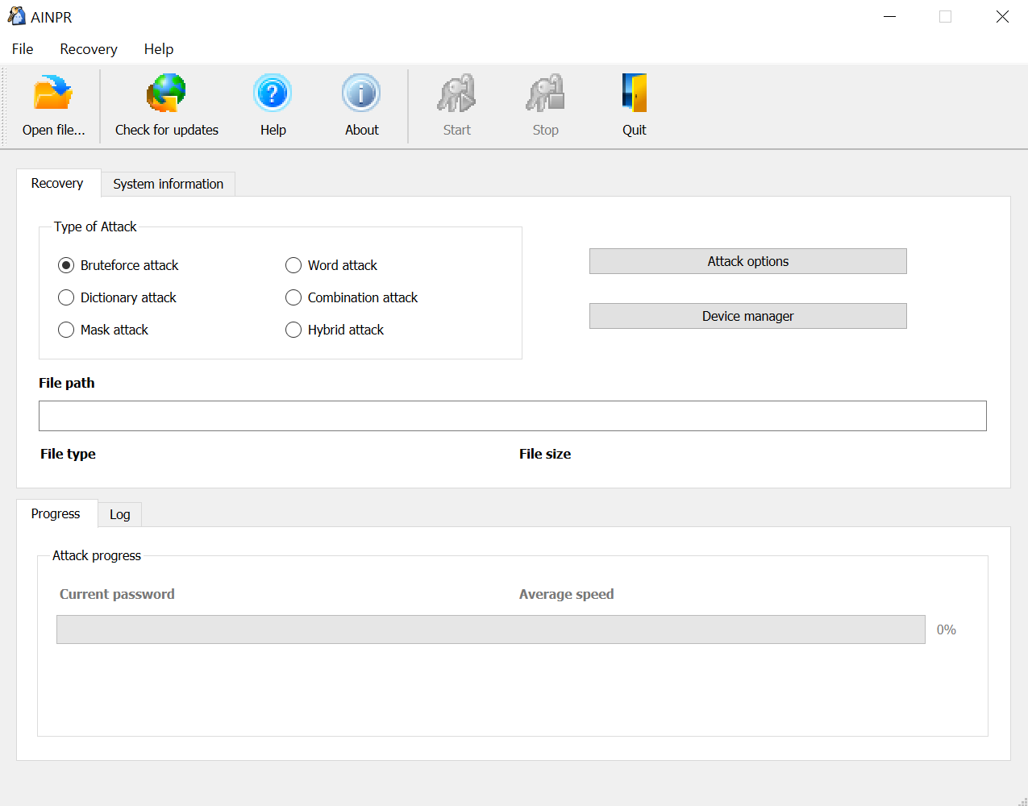Open the Recovery menu
The image size is (1028, 806).
coord(88,49)
